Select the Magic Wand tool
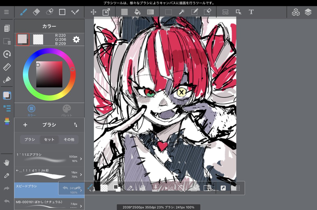 pyautogui.click(x=181, y=12)
